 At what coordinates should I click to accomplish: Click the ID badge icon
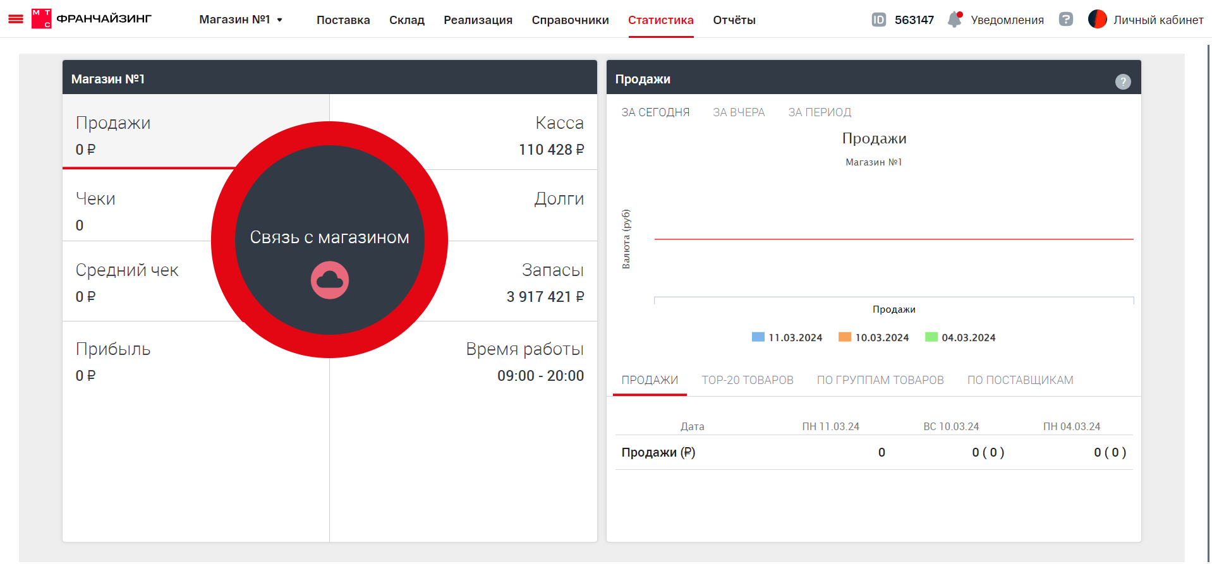[x=878, y=20]
